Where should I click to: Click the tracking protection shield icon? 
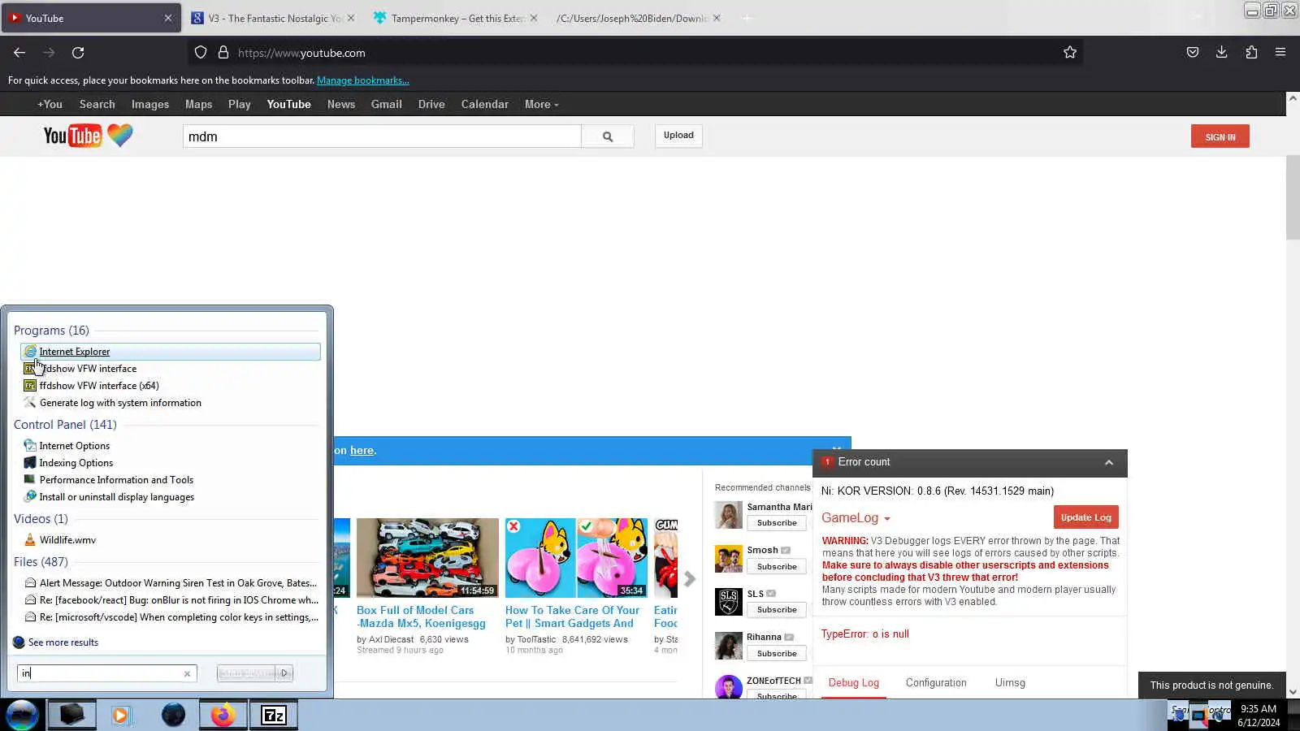click(201, 53)
